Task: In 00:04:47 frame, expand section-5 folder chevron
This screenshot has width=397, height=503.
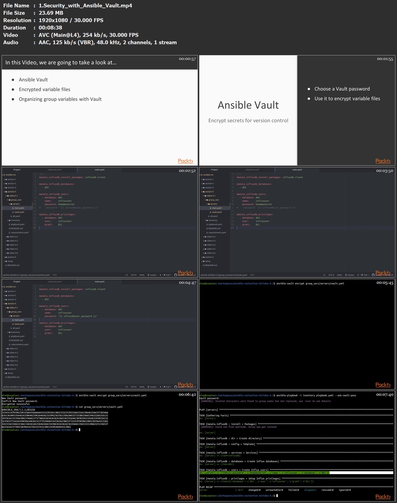Action: coord(4,369)
